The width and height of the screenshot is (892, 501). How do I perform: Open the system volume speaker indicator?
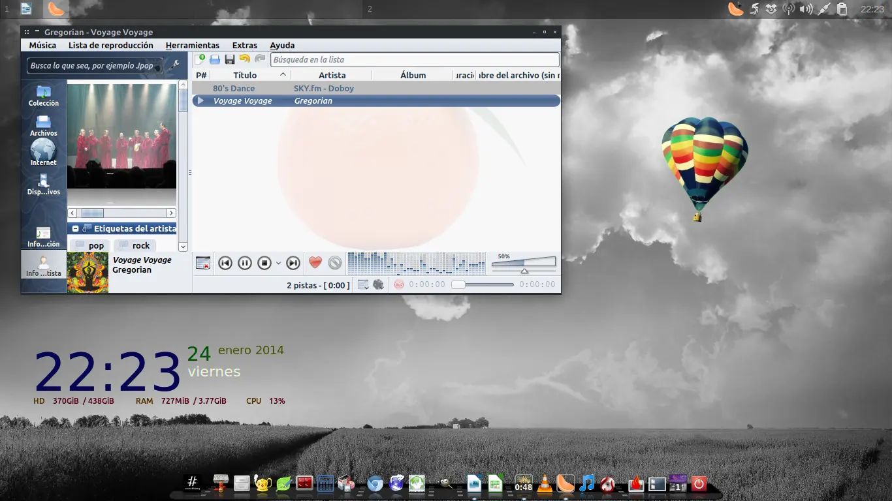806,8
